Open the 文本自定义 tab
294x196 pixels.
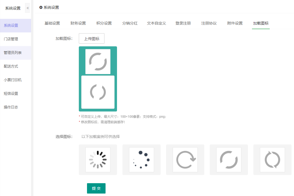[x=156, y=23]
